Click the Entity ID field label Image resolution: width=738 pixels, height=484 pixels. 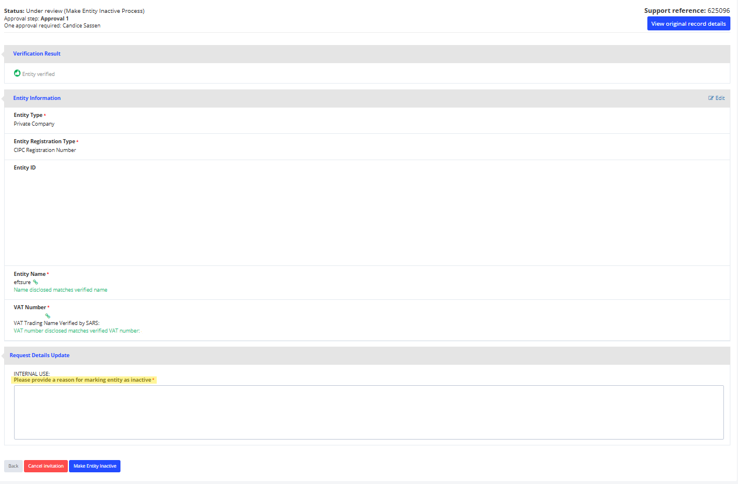(25, 168)
